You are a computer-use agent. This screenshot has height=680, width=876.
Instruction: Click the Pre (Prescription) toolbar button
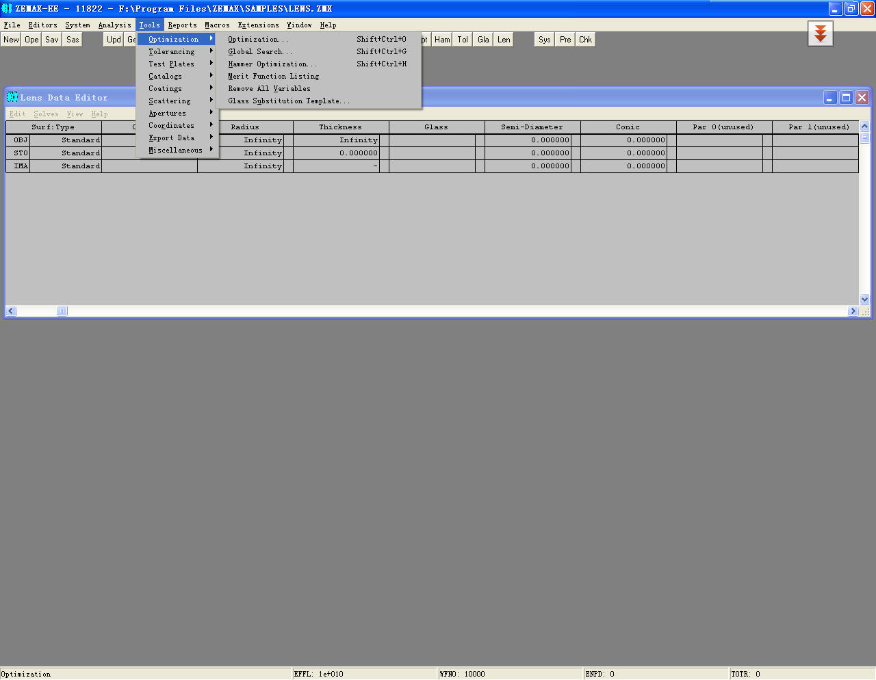pyautogui.click(x=565, y=40)
